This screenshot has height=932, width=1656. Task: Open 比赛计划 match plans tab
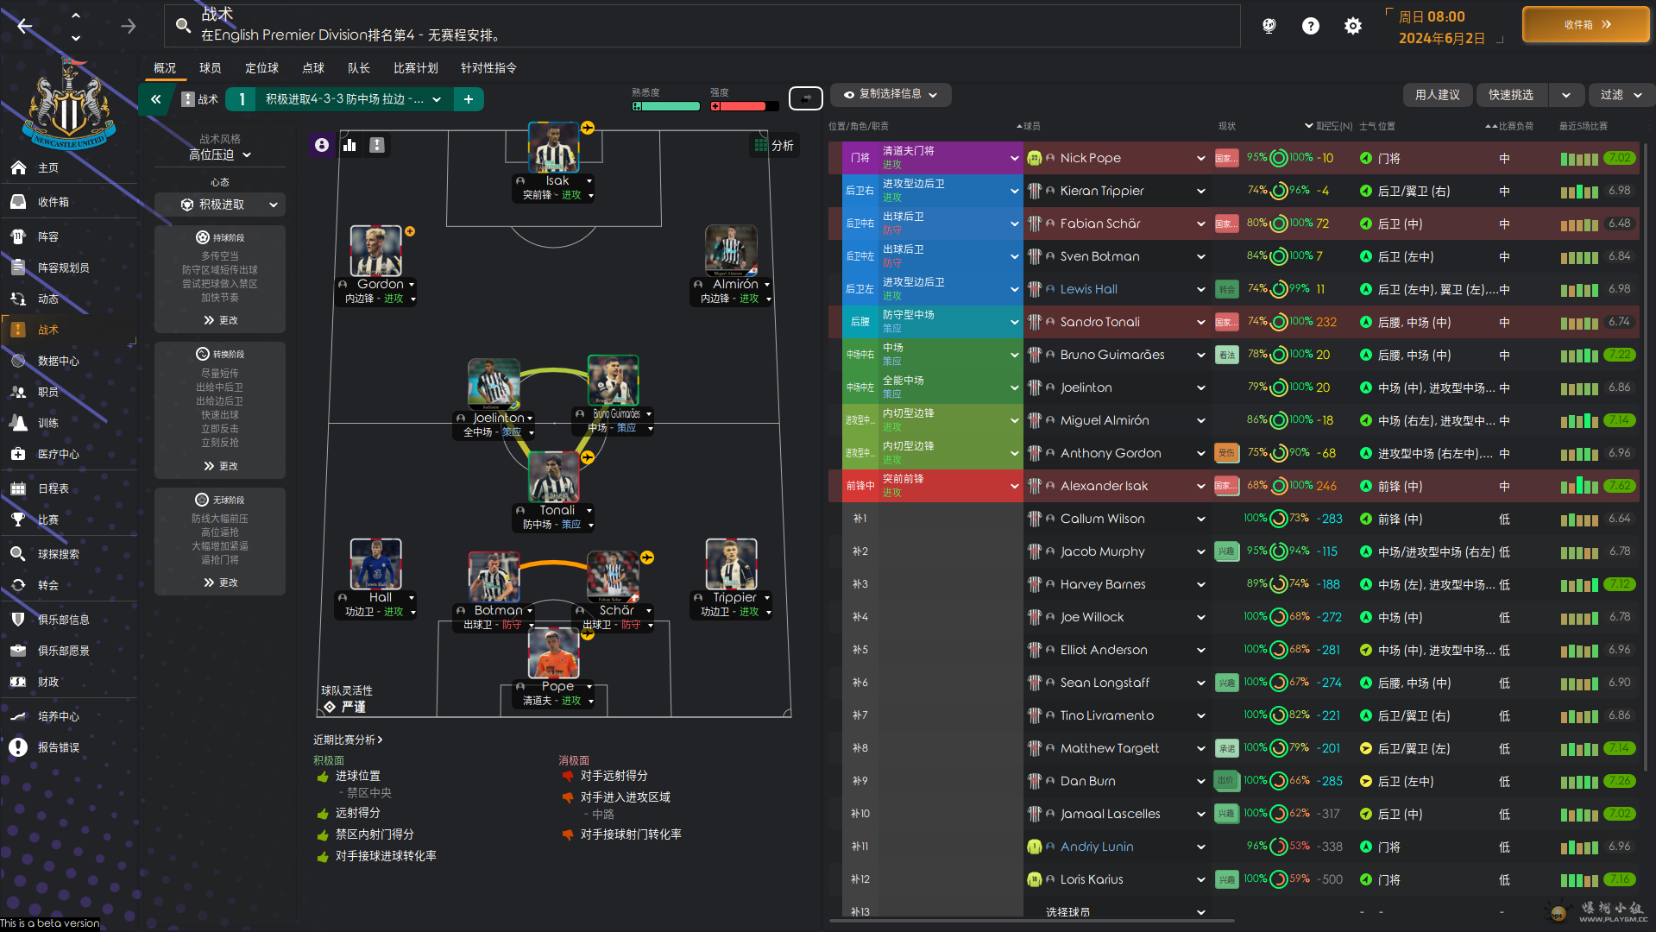[x=415, y=68]
